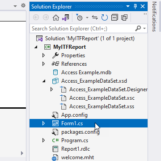Click the database icon of Access Example.mdb
This screenshot has width=161, height=161.
click(55, 72)
